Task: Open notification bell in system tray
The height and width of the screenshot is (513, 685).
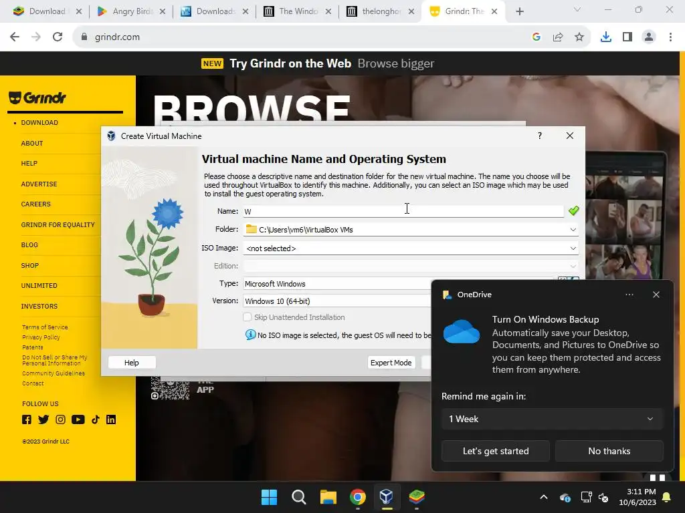Action: click(x=667, y=497)
